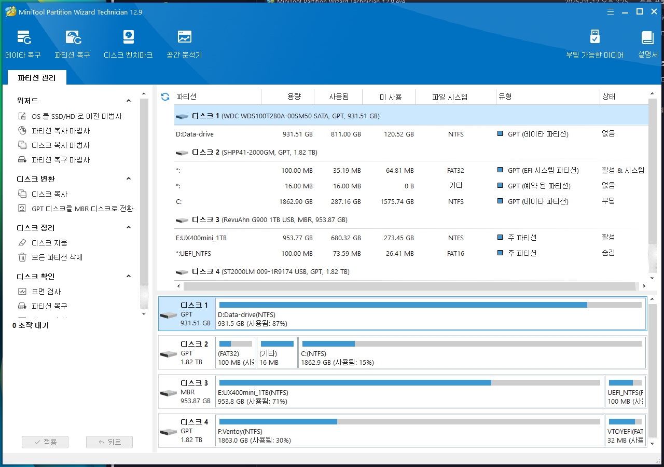
Task: Sort by the 용량 column header
Action: [x=288, y=97]
